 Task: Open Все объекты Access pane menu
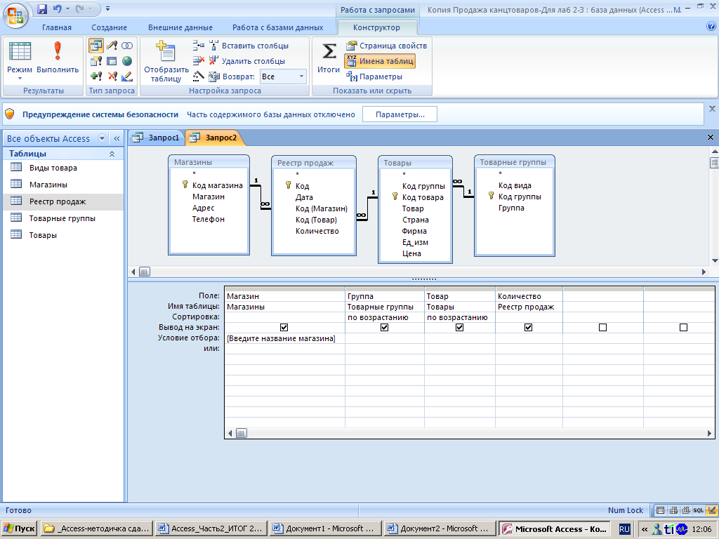pos(103,138)
